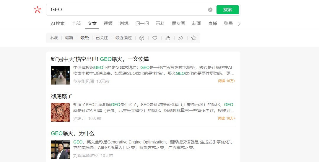Filter results by the share arrow icon
This screenshot has width=319, height=162.
point(181,38)
